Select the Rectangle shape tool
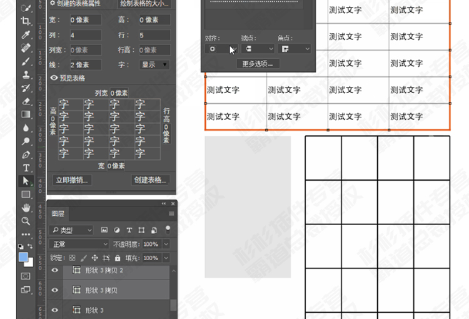This screenshot has width=469, height=319. (x=26, y=195)
